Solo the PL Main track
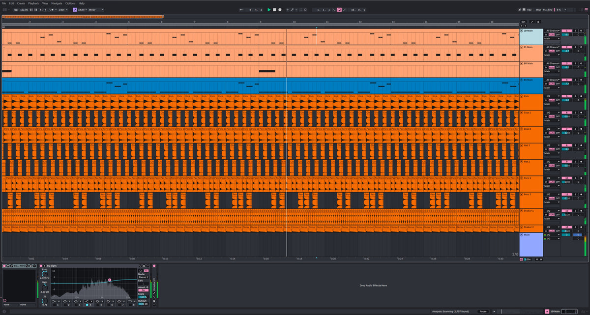 [575, 47]
